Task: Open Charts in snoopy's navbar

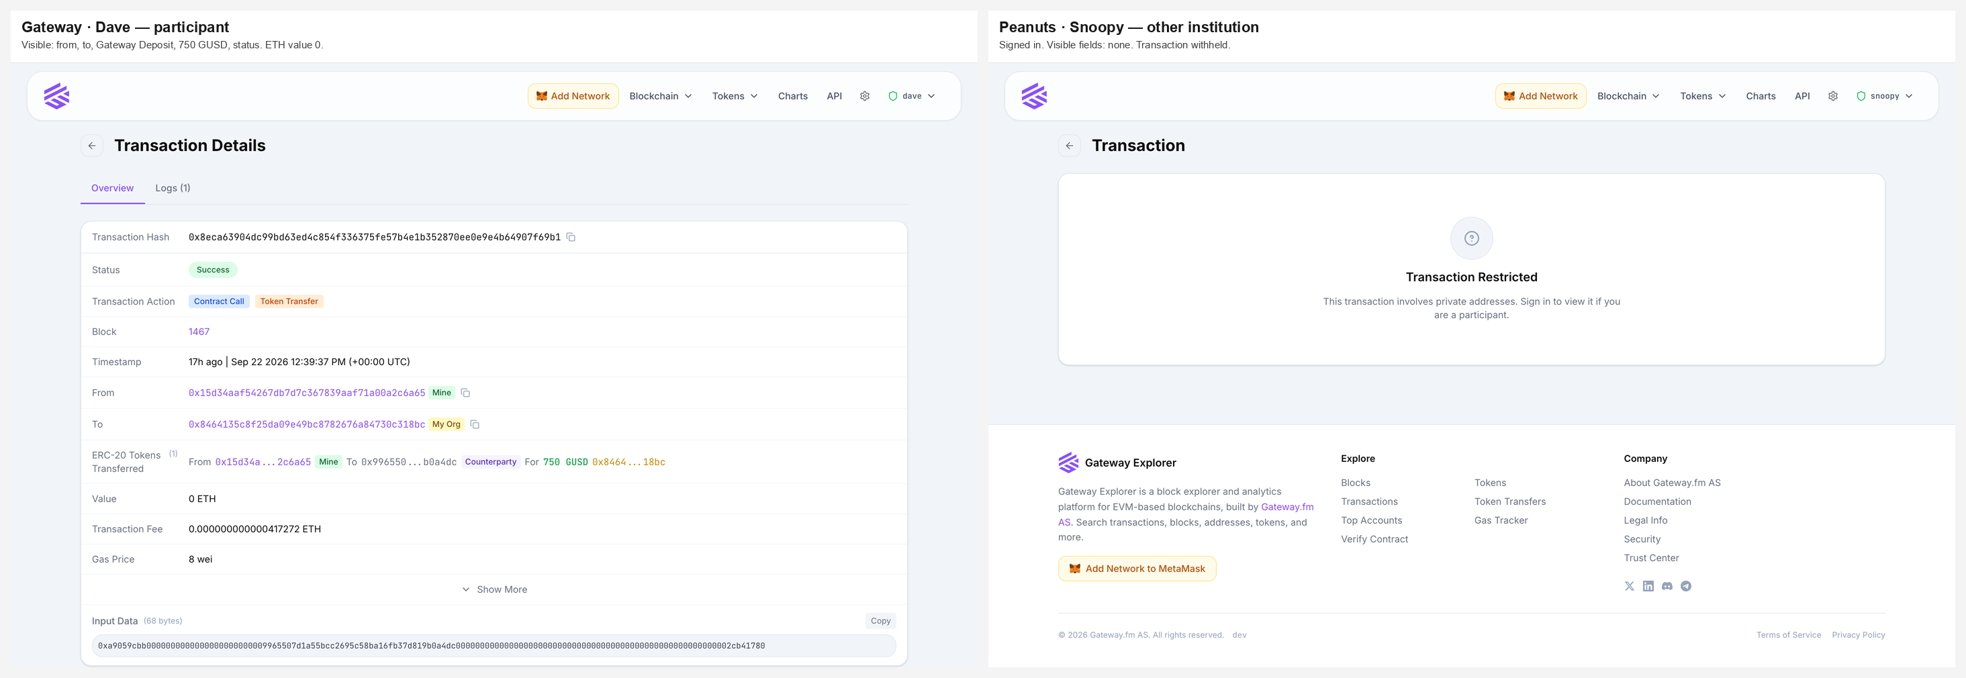Action: coord(1760,96)
